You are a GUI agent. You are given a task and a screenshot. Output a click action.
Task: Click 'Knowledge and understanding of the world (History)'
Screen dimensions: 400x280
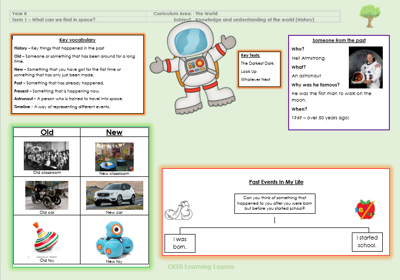pyautogui.click(x=255, y=20)
